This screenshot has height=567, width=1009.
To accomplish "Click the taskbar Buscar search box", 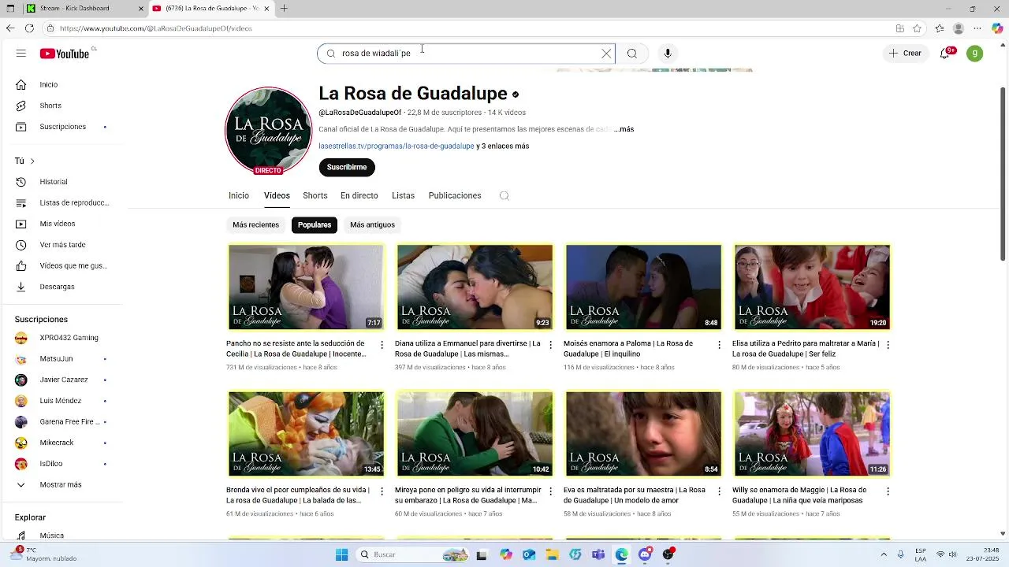I will 411,554.
